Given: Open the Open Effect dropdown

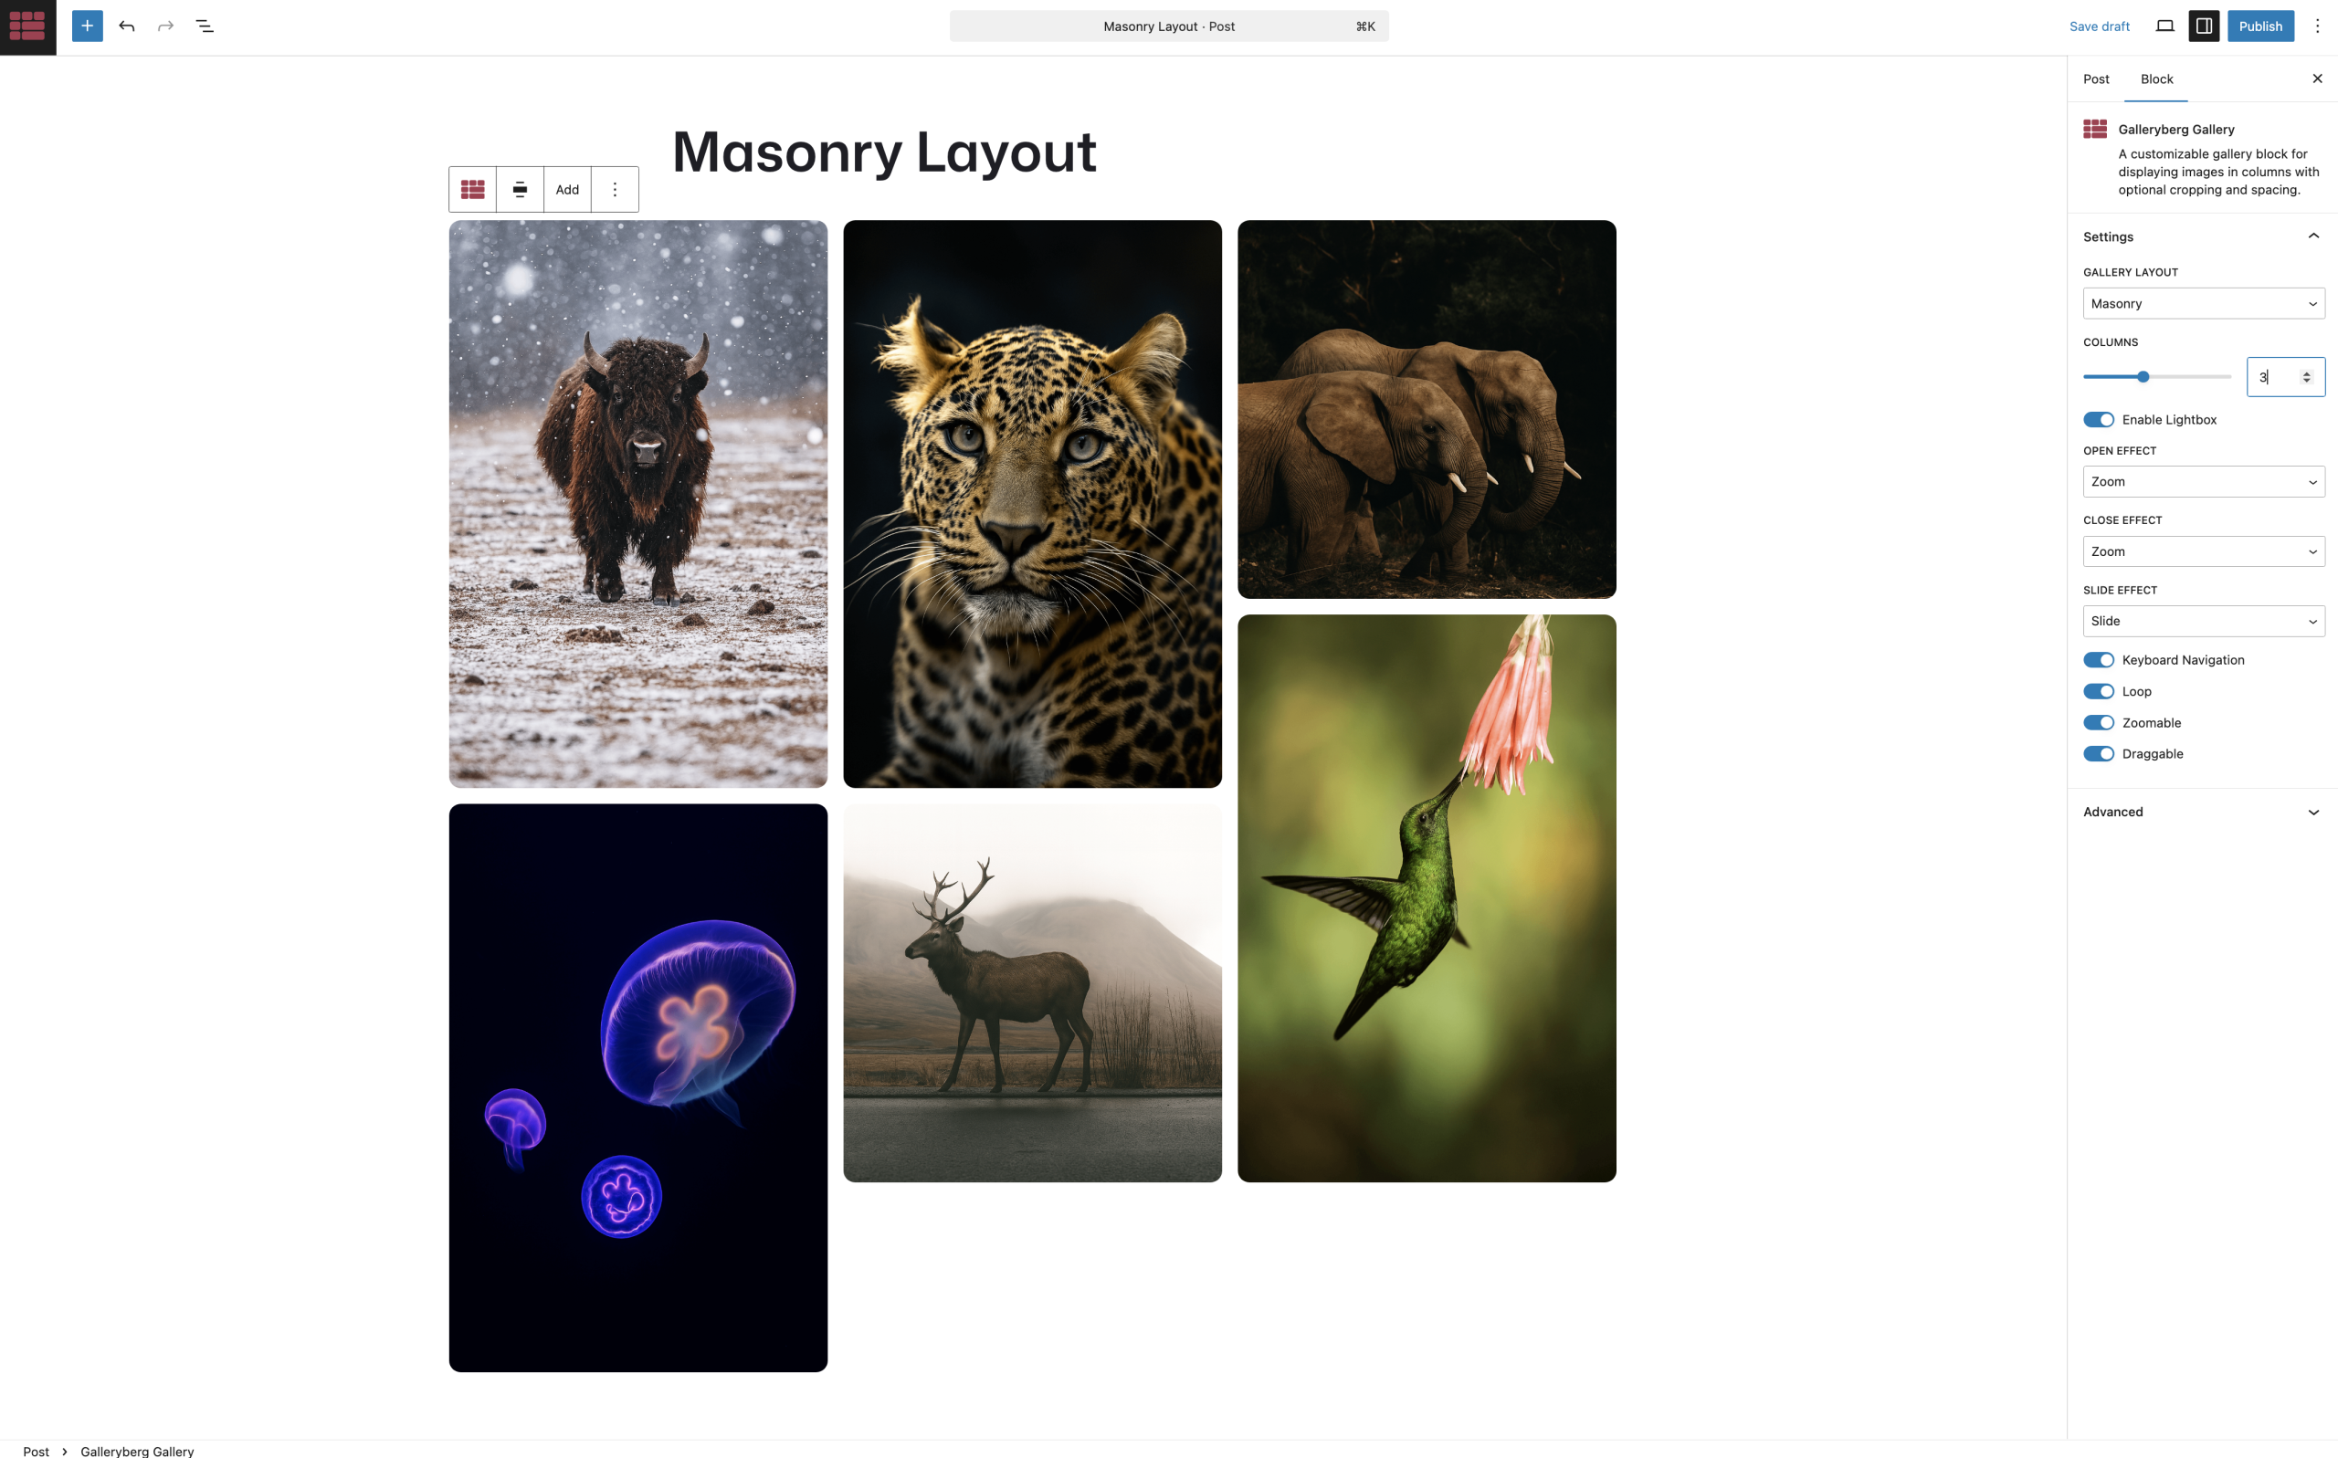Looking at the screenshot, I should [2203, 481].
